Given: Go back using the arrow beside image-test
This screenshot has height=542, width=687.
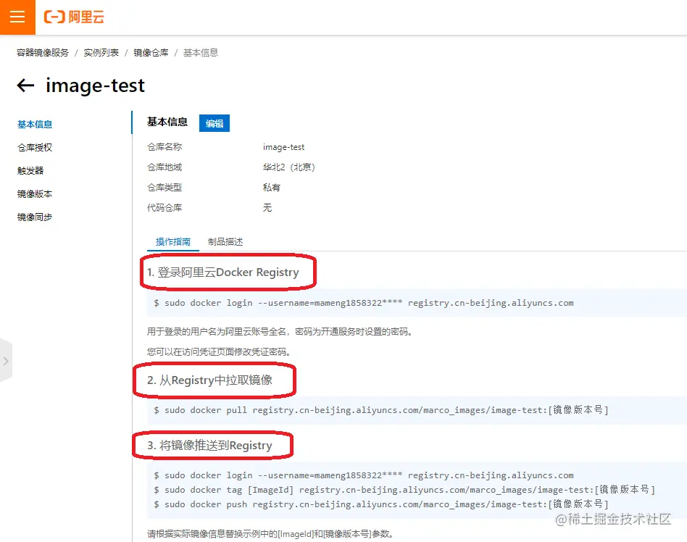Looking at the screenshot, I should pyautogui.click(x=25, y=85).
